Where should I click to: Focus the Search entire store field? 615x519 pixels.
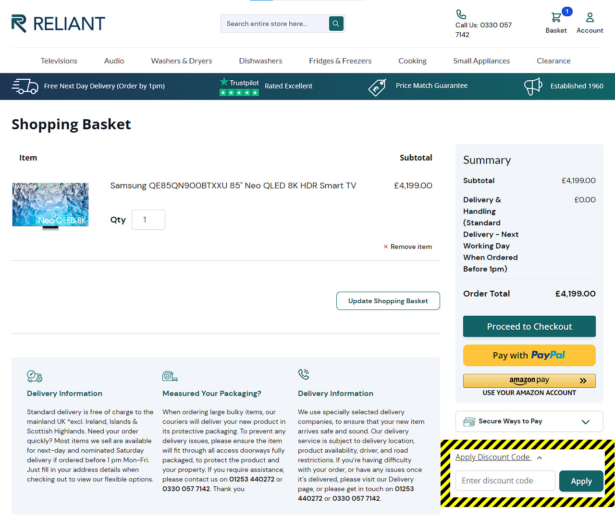coord(275,24)
